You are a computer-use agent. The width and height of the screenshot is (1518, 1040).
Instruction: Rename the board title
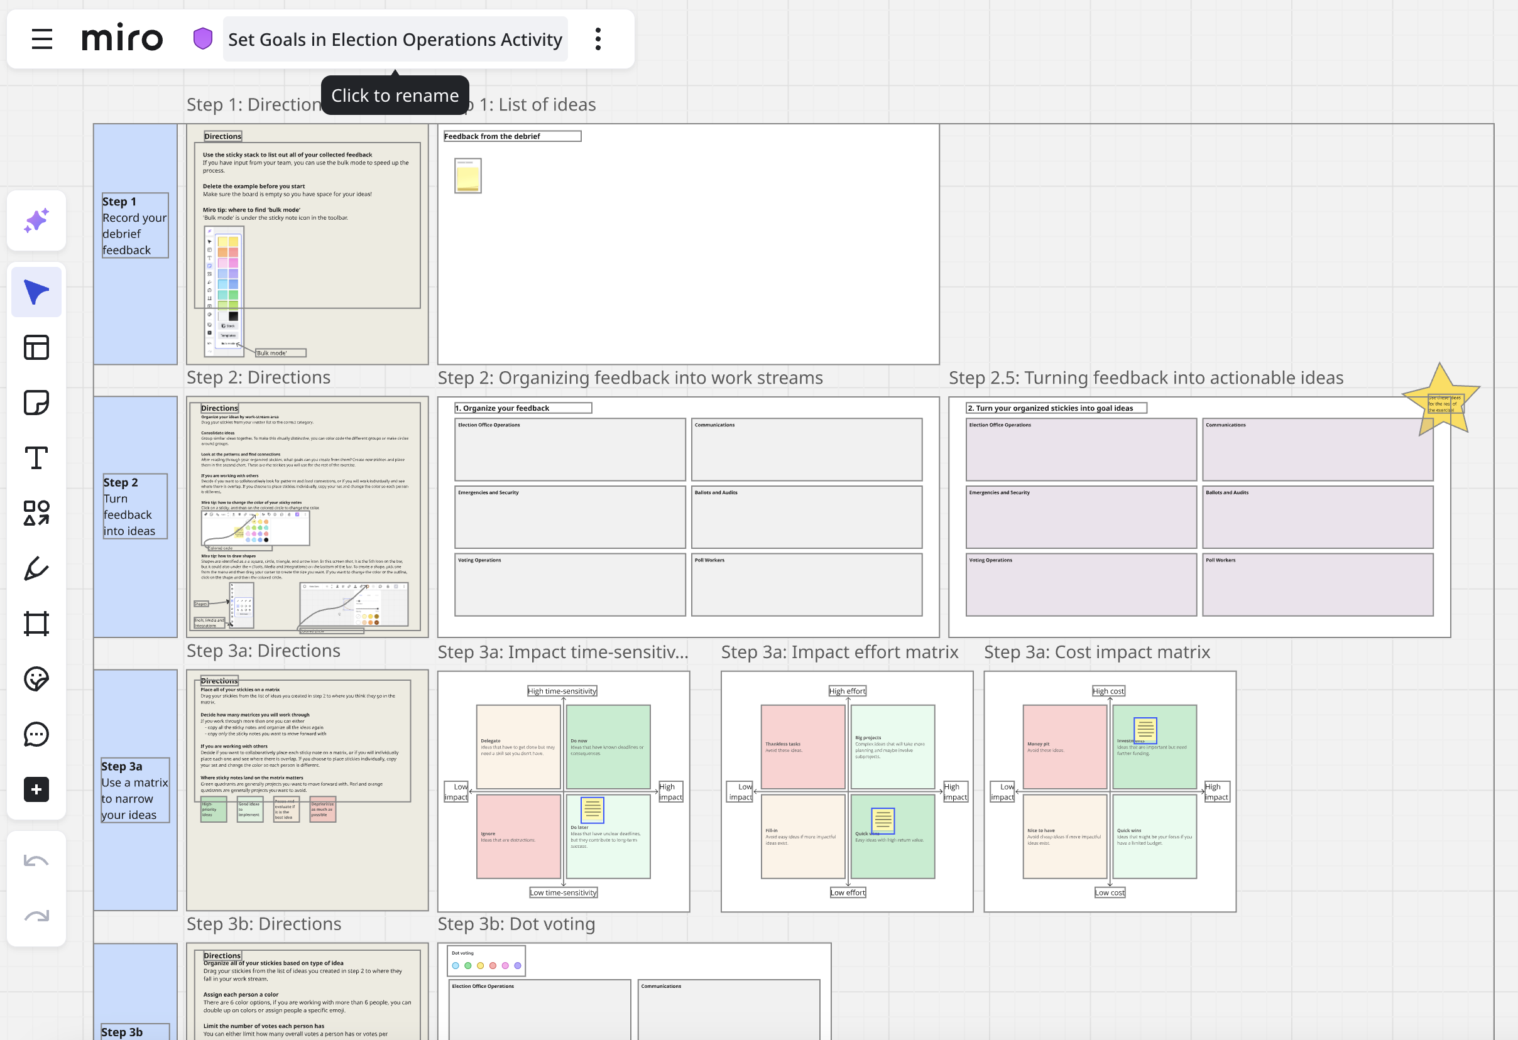click(395, 39)
